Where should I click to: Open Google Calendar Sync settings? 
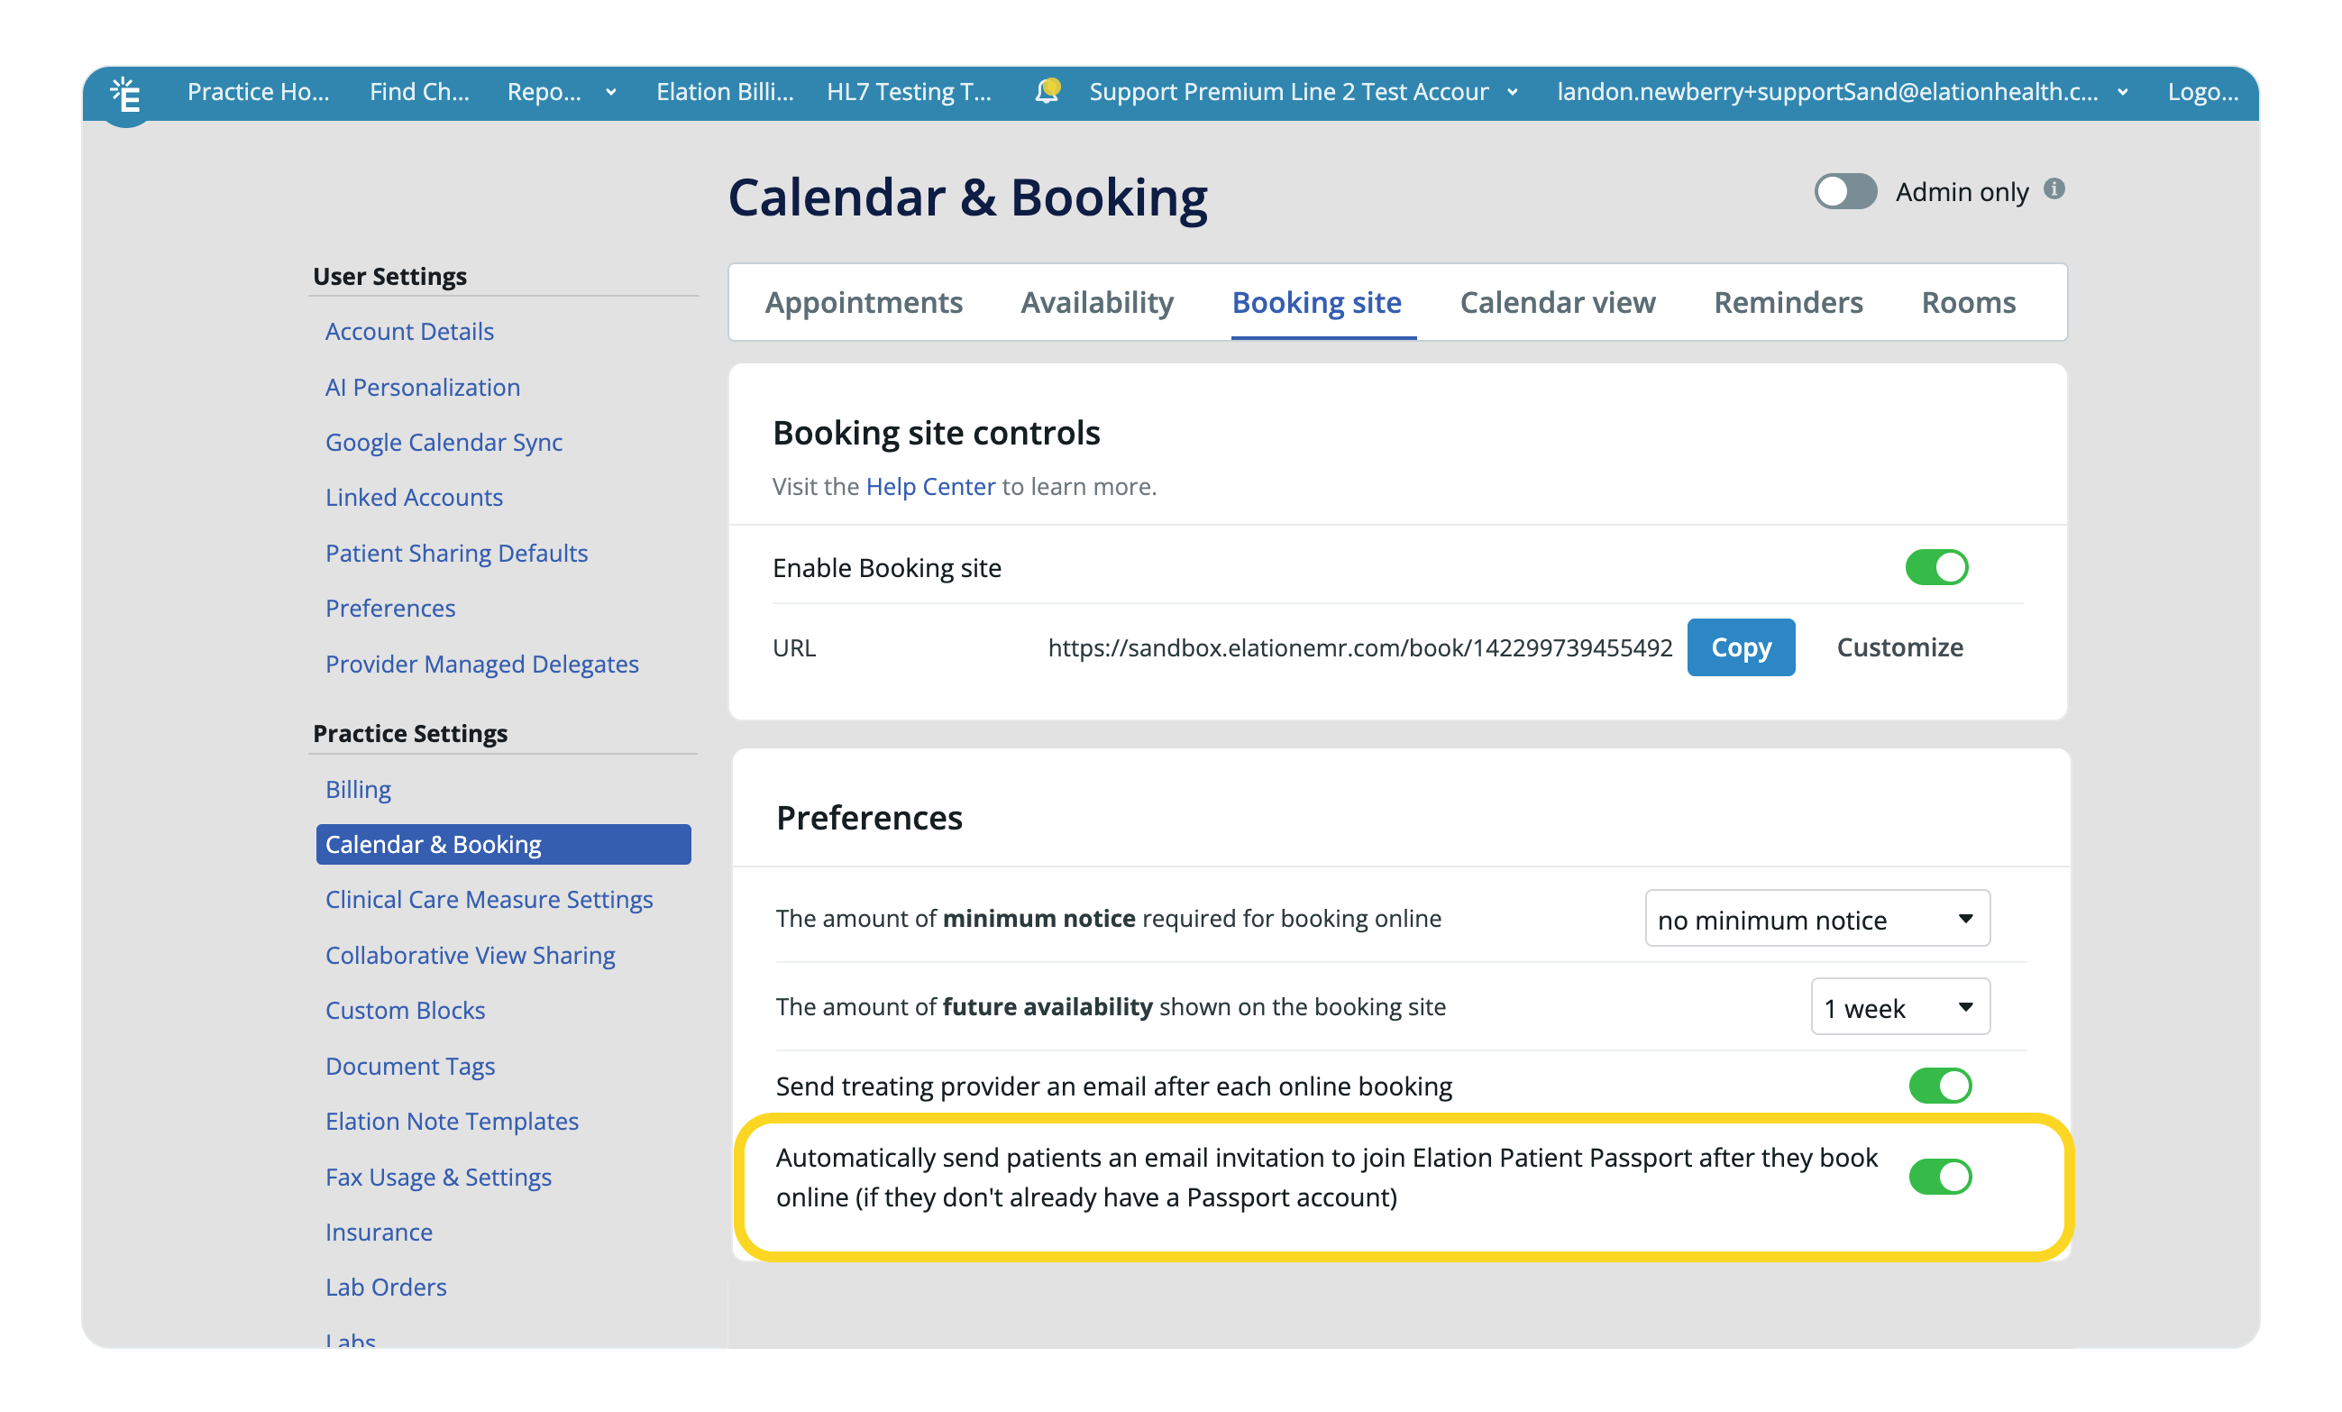pyautogui.click(x=444, y=442)
